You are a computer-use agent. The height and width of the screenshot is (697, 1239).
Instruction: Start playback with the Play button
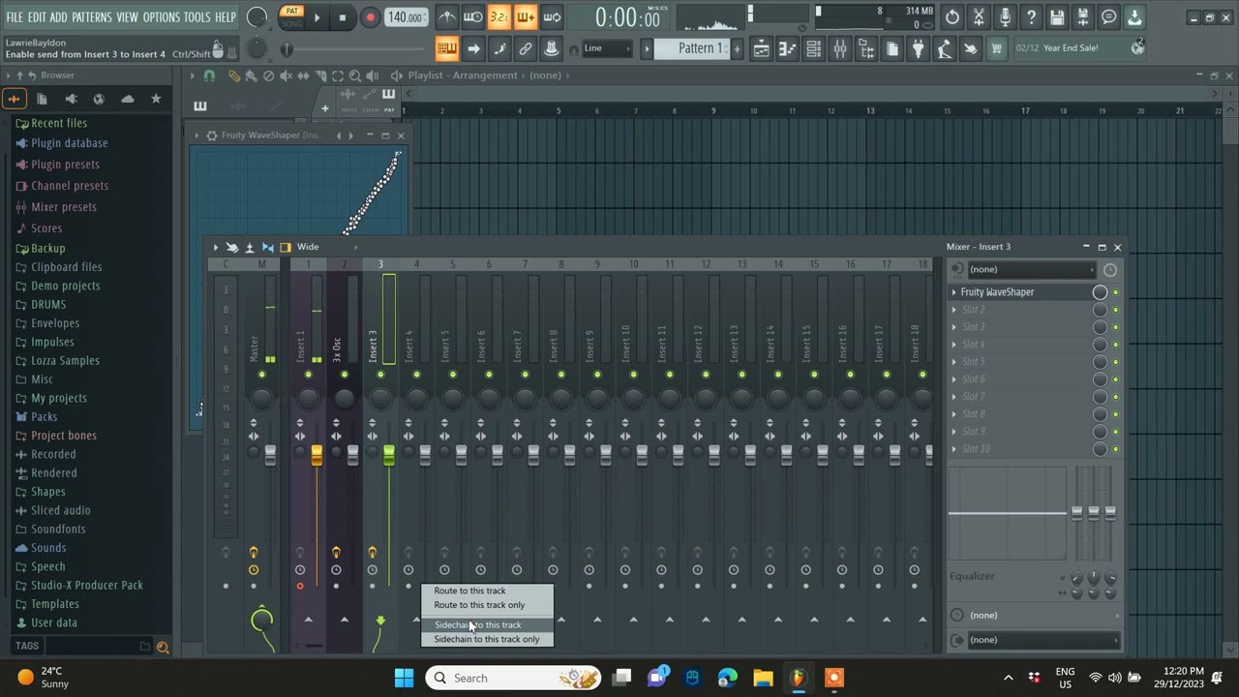pos(317,17)
